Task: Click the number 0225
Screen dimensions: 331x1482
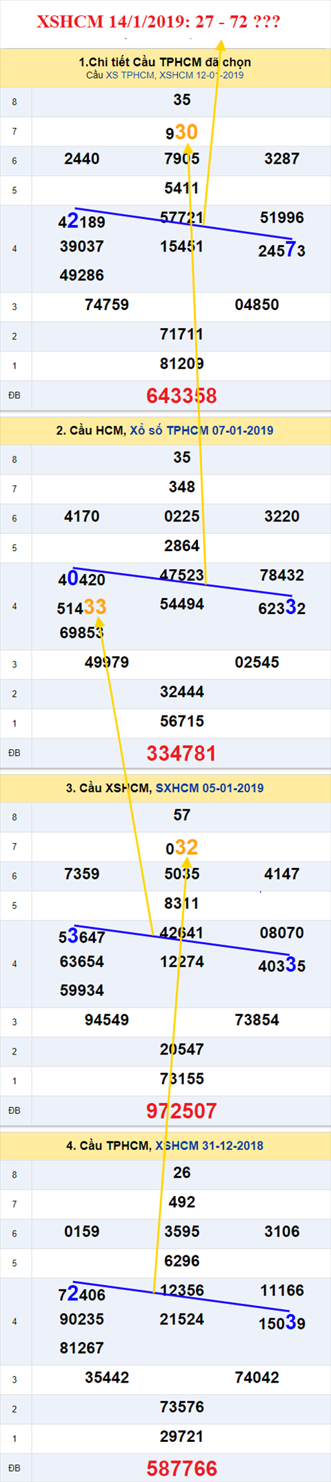Action: pos(182,517)
